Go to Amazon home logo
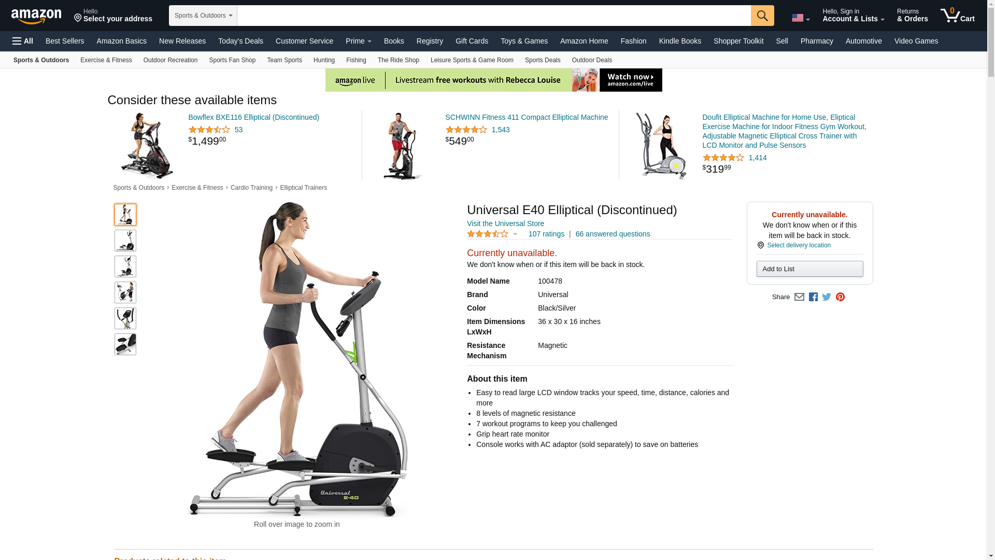 coord(36,16)
